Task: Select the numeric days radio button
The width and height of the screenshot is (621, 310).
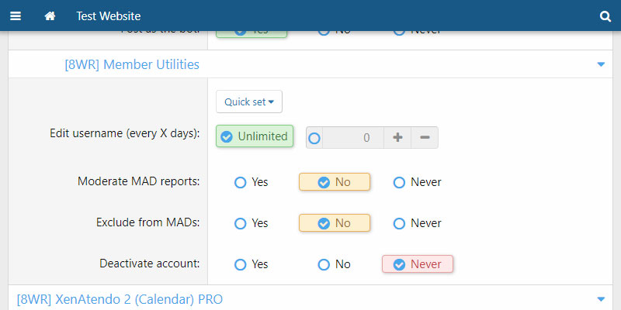Action: pos(314,138)
